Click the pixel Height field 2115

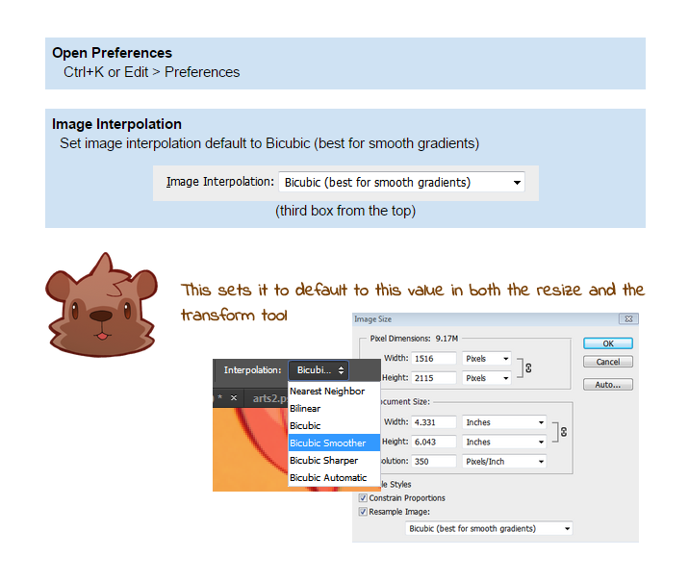point(434,378)
